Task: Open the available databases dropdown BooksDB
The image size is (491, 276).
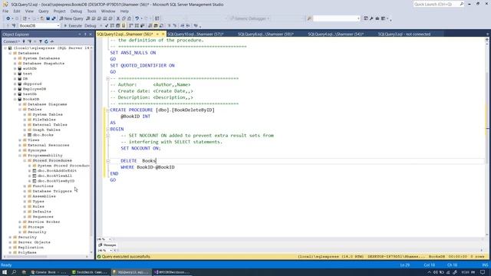Action: point(39,25)
